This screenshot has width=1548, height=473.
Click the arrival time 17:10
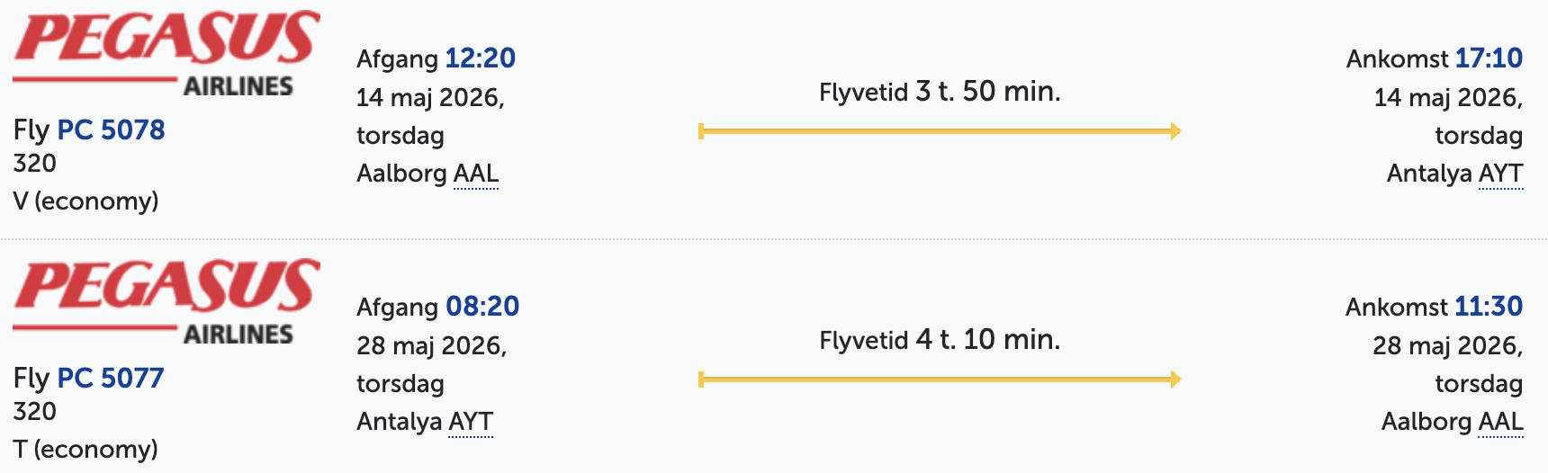point(1489,58)
